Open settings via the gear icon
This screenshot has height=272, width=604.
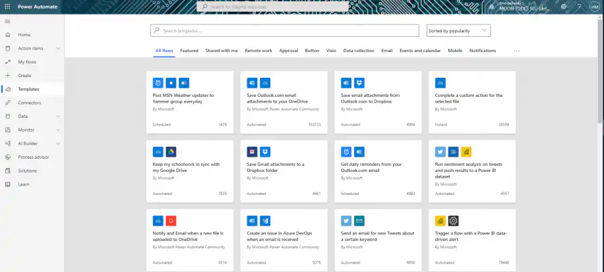[564, 7]
